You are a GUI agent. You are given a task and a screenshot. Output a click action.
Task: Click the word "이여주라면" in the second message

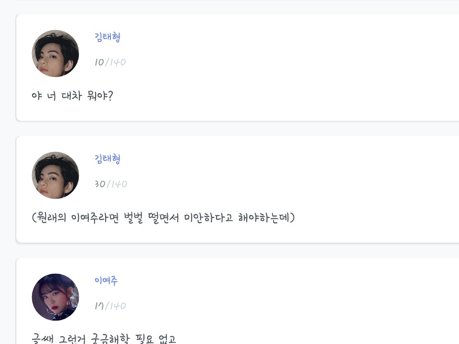pyautogui.click(x=95, y=218)
